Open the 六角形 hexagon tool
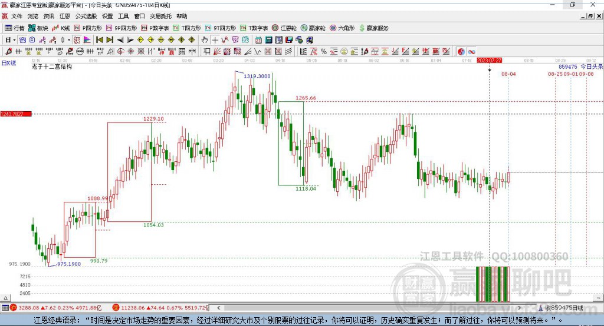The width and height of the screenshot is (604, 326). click(x=342, y=28)
